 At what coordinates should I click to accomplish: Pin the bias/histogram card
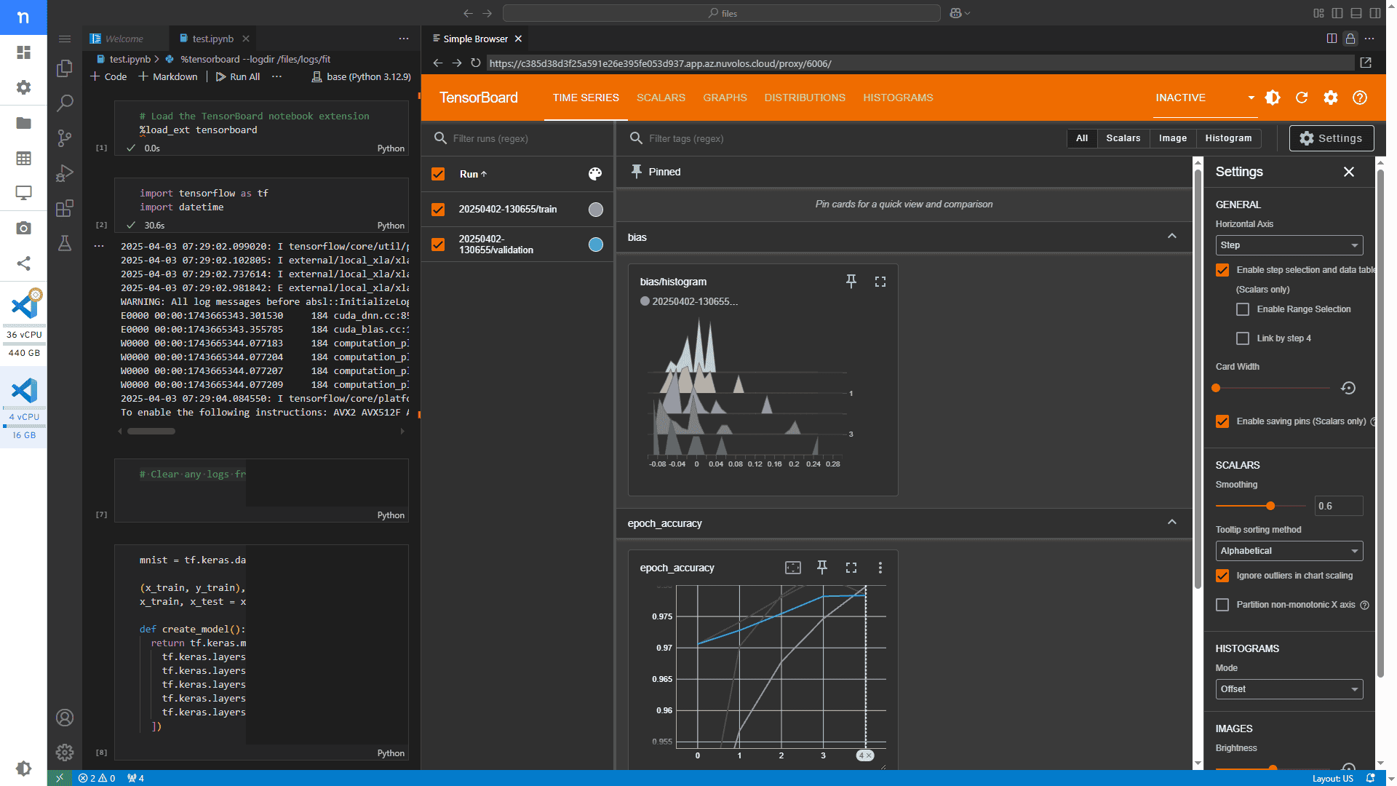click(851, 282)
